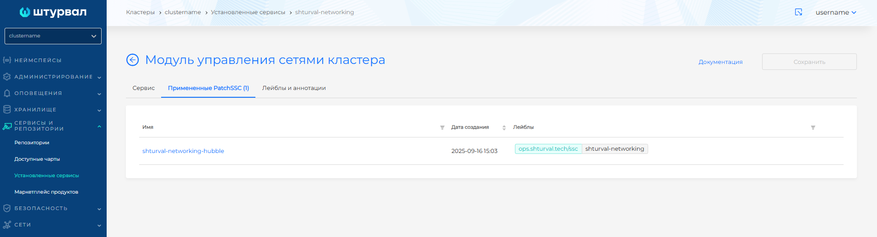Sort the table by Дата создания
877x237 pixels.
coord(504,127)
